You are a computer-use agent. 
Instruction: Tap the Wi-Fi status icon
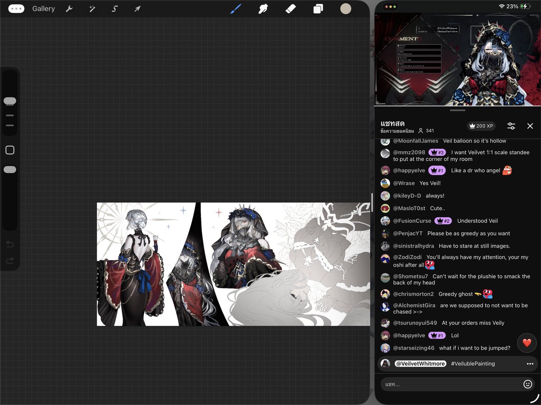click(x=501, y=6)
